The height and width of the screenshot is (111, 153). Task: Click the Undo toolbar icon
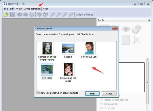(39, 15)
